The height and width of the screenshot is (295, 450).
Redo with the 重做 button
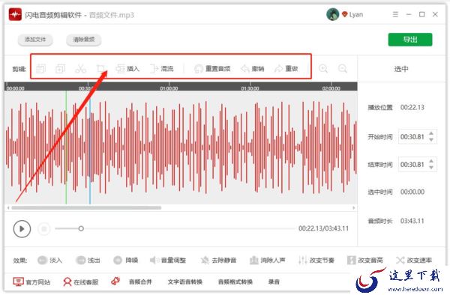click(x=286, y=69)
